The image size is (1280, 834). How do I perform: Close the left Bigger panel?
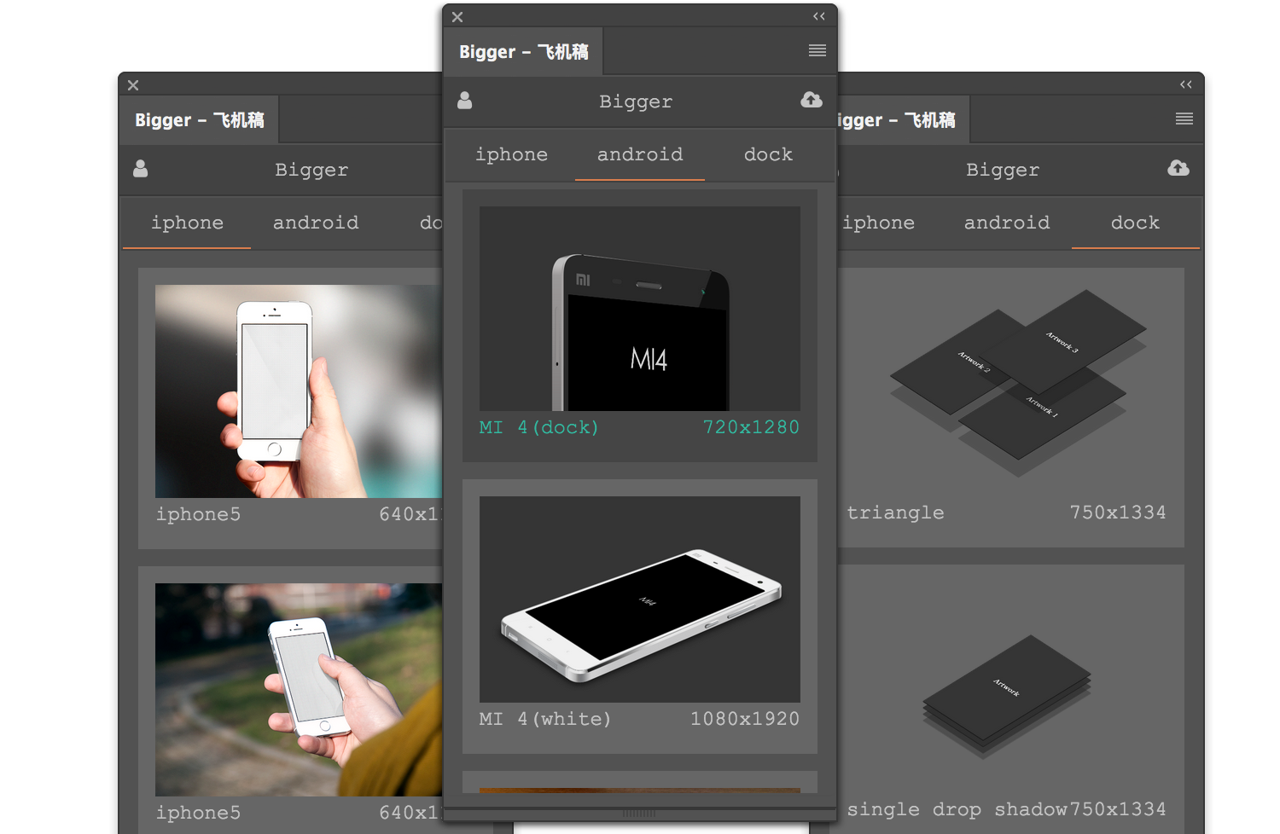click(133, 85)
